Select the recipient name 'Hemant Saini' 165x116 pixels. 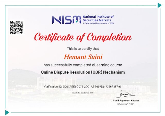click(83, 57)
